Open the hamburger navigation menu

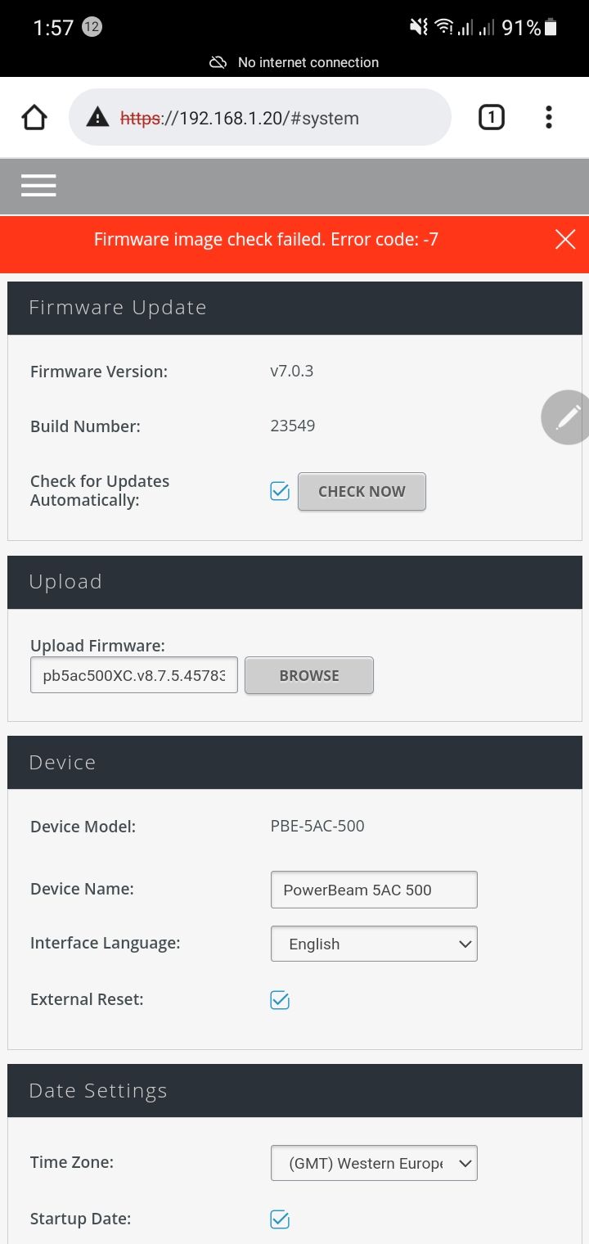(38, 186)
